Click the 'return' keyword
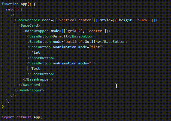 pyautogui.click(x=12, y=9)
